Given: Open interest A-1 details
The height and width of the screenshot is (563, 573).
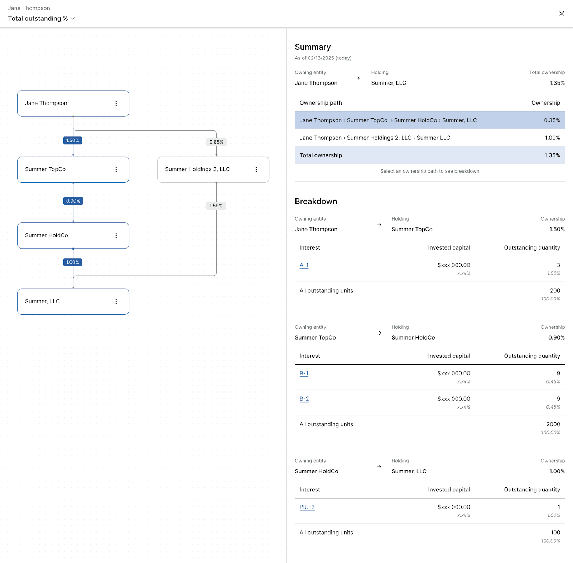Looking at the screenshot, I should tap(303, 265).
